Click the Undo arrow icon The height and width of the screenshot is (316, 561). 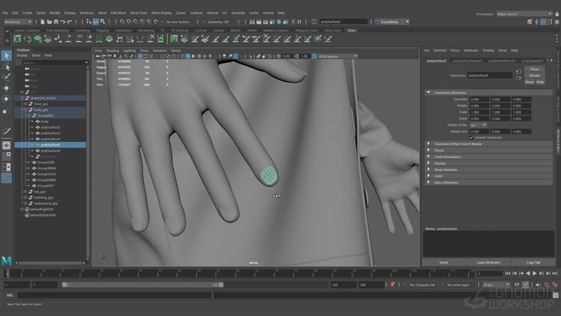(x=63, y=21)
